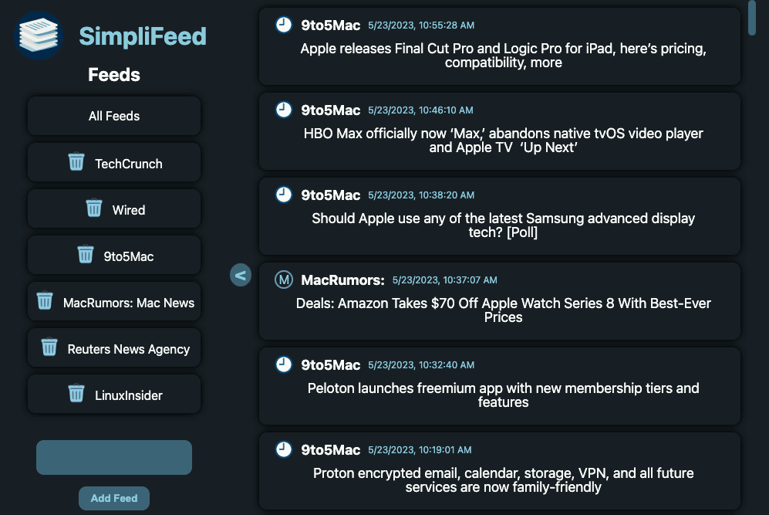769x515 pixels.
Task: Select the TechCrunch feed
Action: tap(129, 164)
